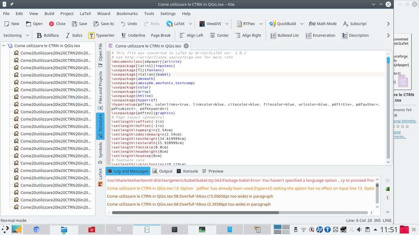Screen dimensions: 419x235
Task: Select the Typewriter text icon
Action: 91,35
